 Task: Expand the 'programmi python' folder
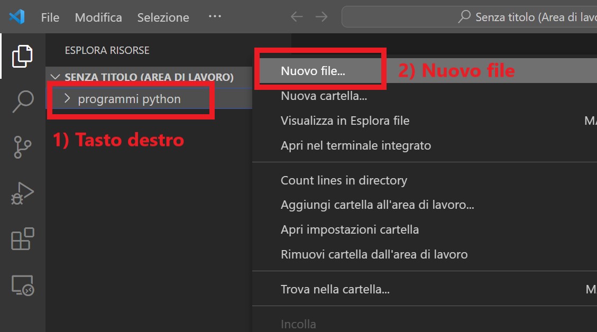pos(129,99)
